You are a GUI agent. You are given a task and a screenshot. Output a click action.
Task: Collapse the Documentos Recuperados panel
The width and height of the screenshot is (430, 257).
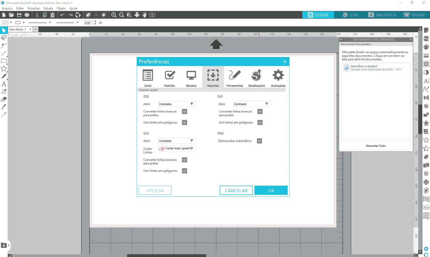341,40
